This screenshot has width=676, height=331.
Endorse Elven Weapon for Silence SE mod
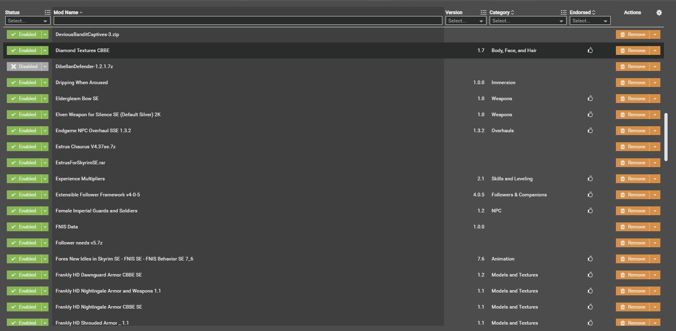[590, 115]
